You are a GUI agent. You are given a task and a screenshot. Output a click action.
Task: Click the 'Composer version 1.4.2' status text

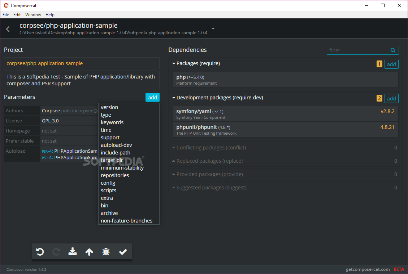(26, 270)
